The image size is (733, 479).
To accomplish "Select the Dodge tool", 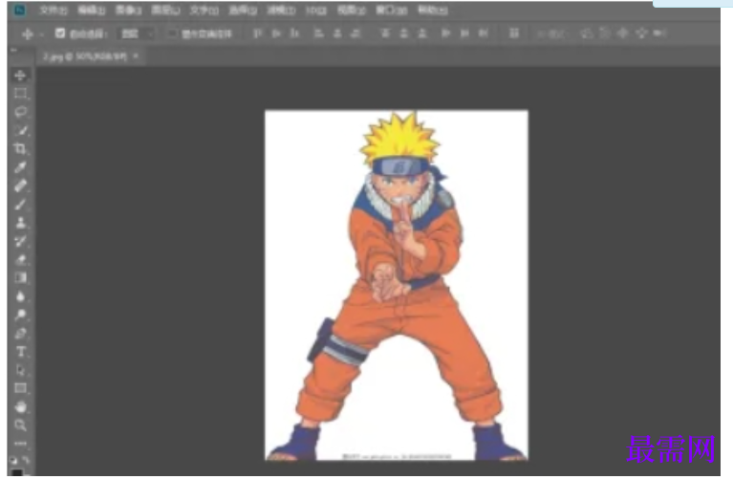I will [x=20, y=315].
